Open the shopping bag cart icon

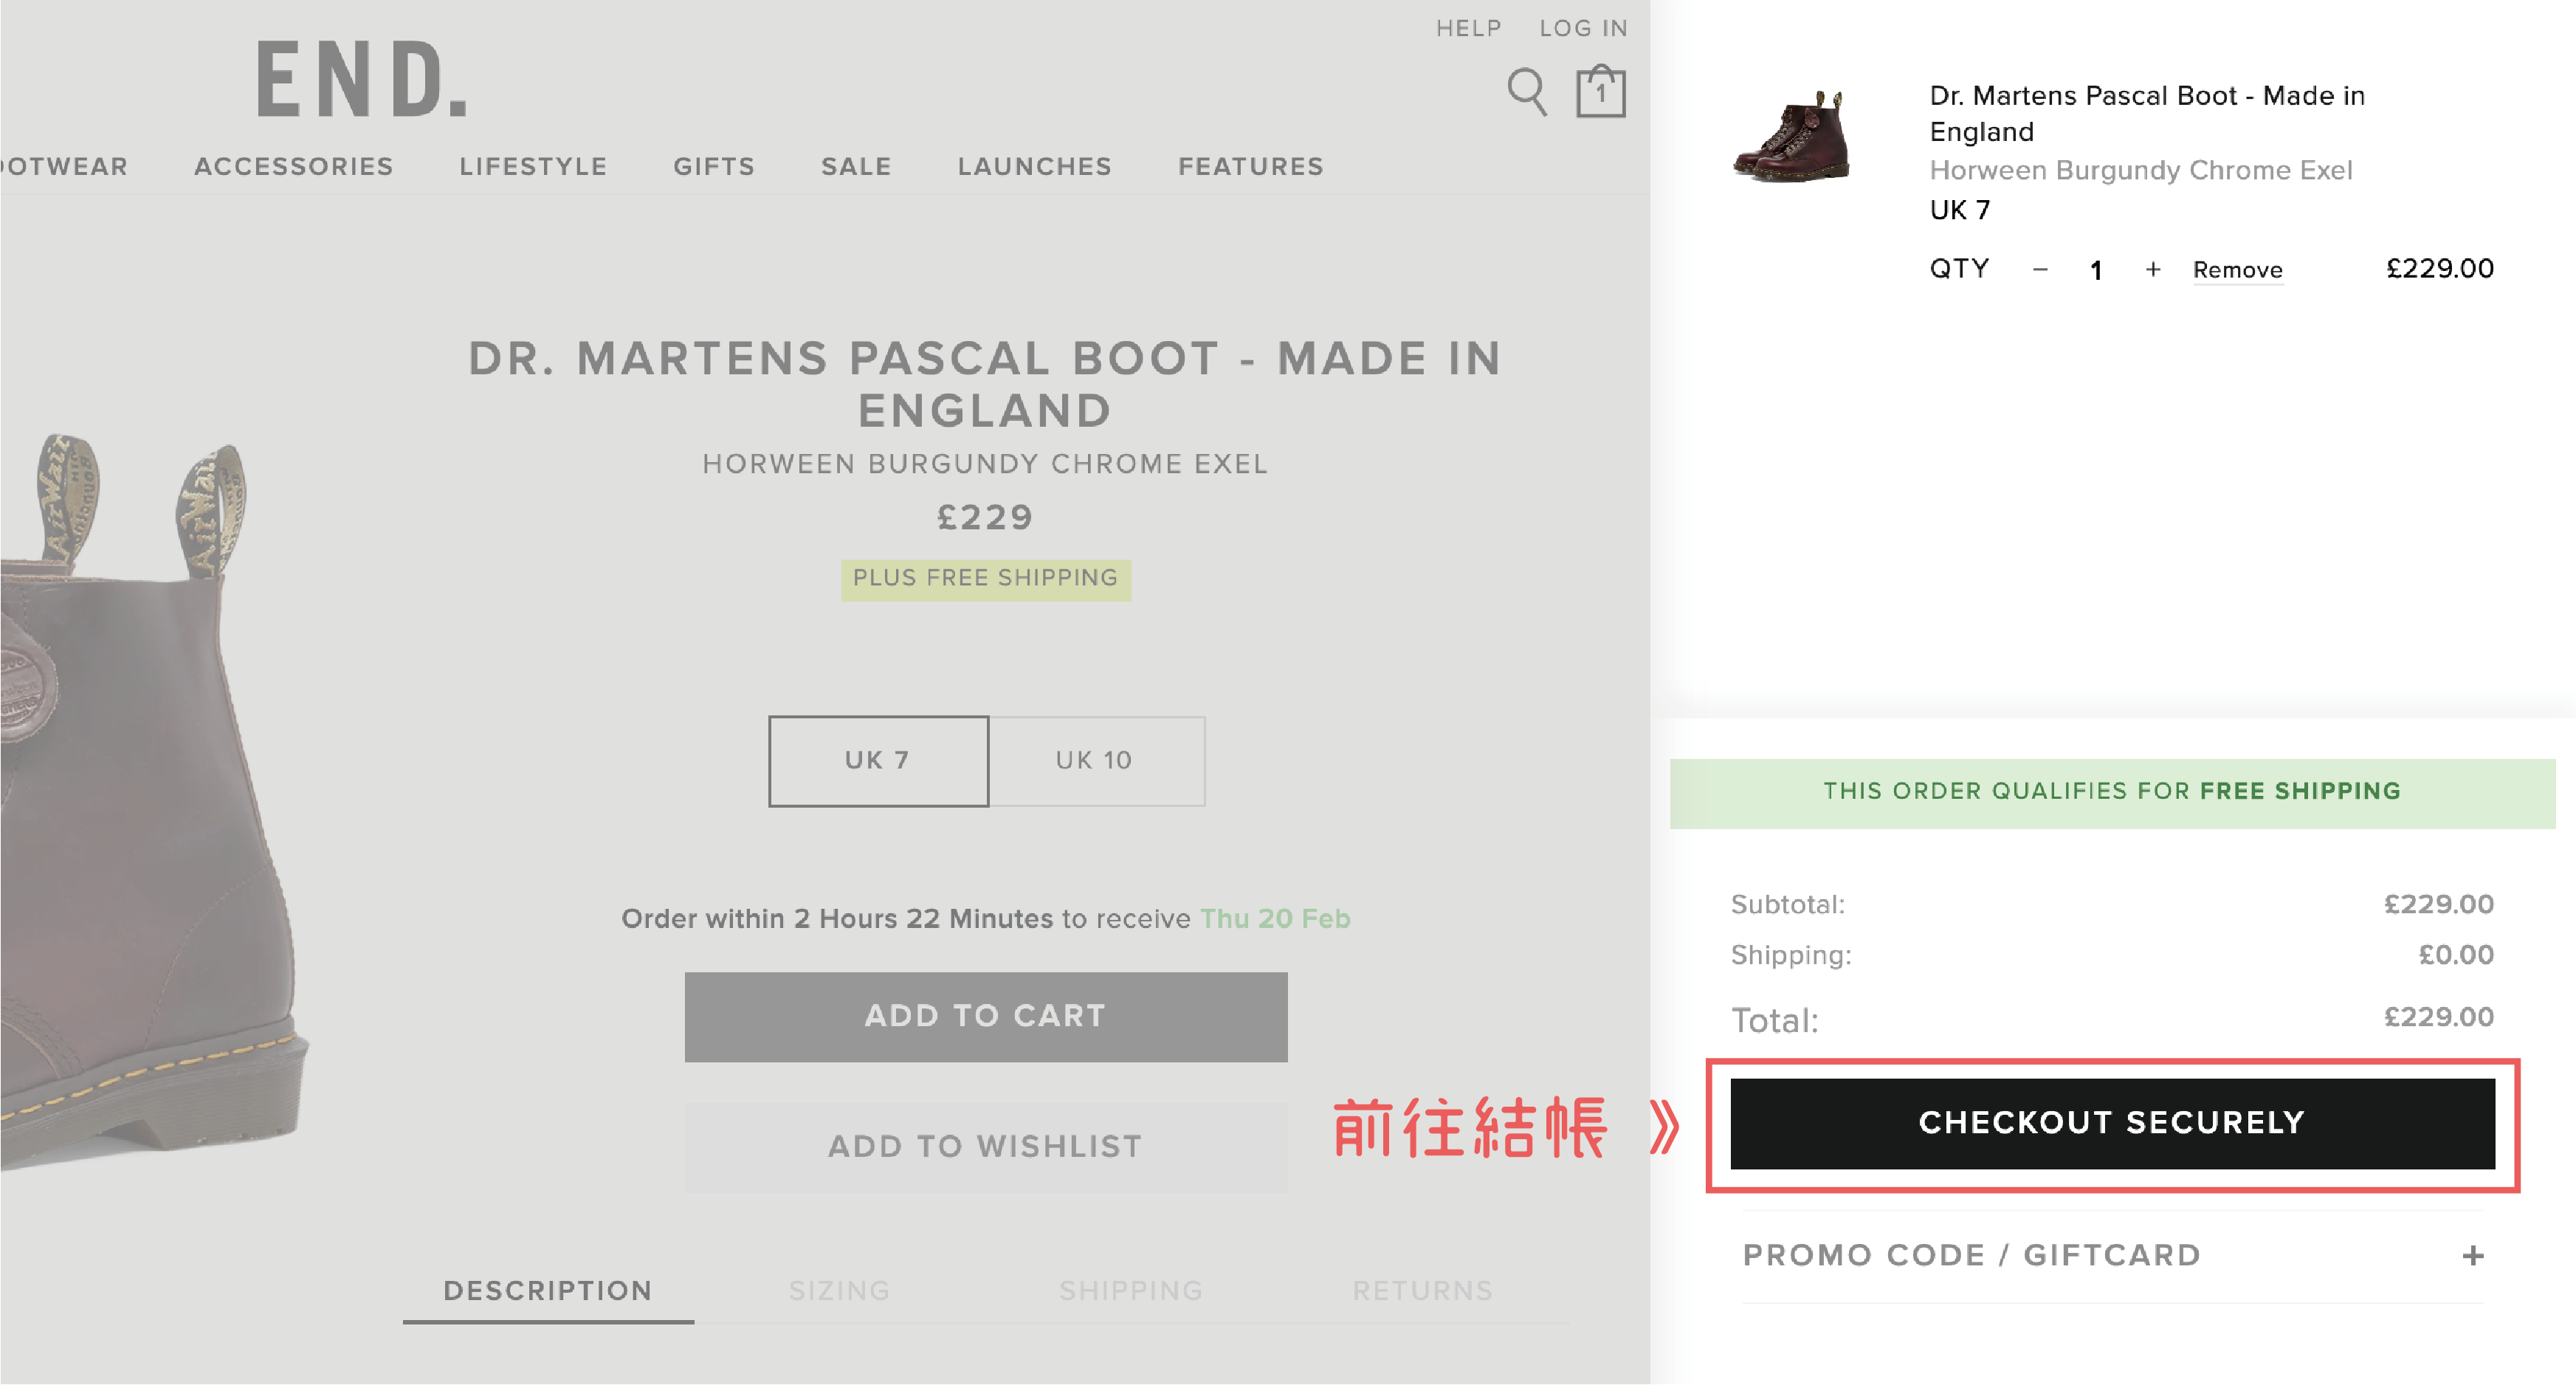tap(1600, 92)
